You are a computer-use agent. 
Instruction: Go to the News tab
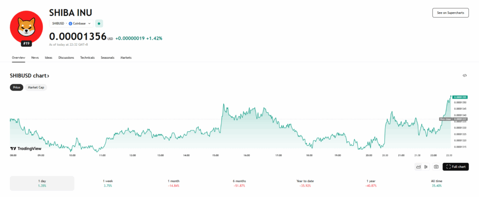(x=35, y=57)
